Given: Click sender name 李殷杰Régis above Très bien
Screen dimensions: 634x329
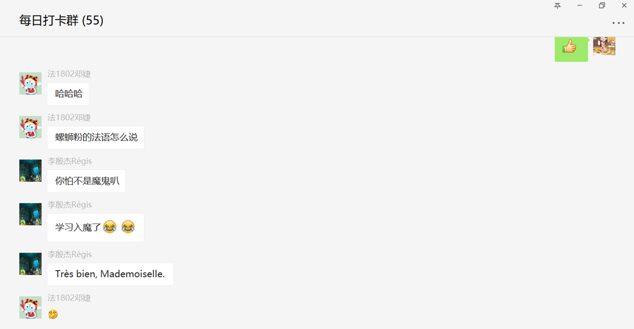Looking at the screenshot, I should [x=69, y=254].
